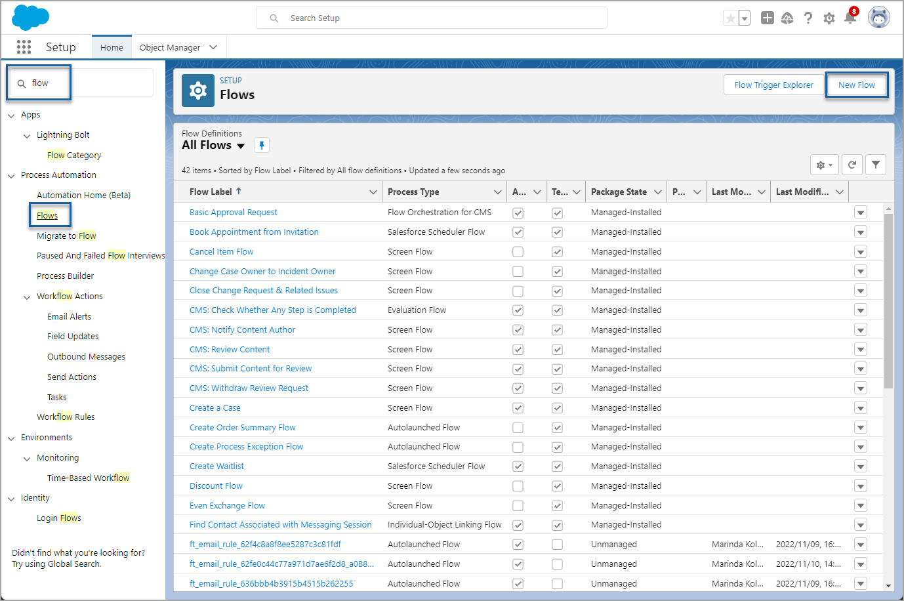Refresh the flows list
904x601 pixels.
click(x=852, y=165)
